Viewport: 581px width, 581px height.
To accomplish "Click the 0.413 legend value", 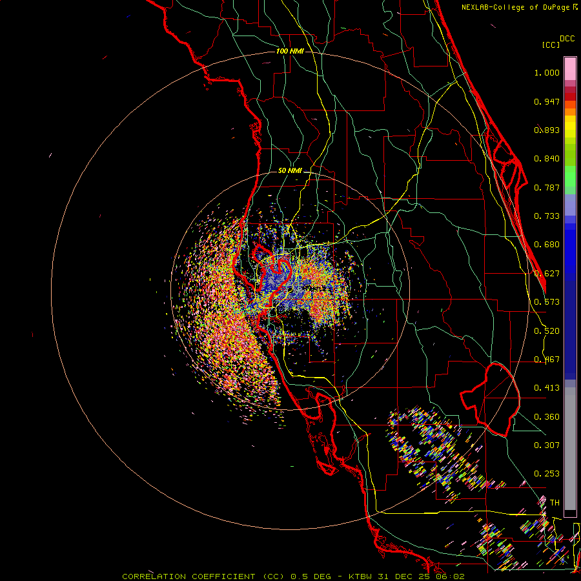I will (547, 388).
